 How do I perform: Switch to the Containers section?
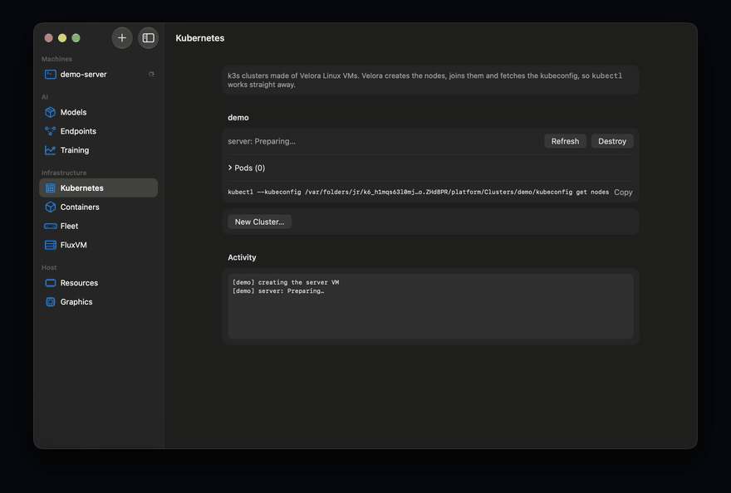[x=98, y=207]
